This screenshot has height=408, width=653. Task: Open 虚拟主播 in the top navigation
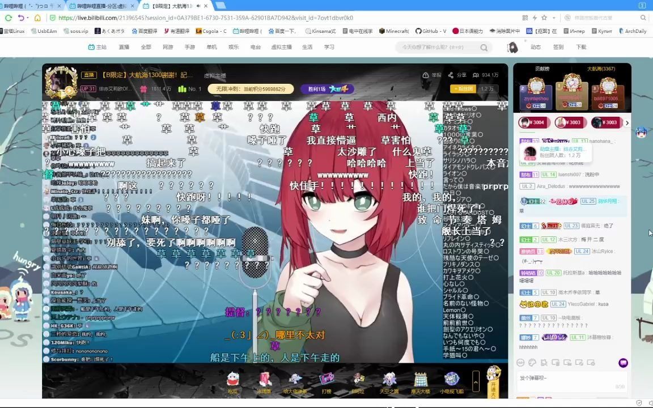click(x=282, y=47)
